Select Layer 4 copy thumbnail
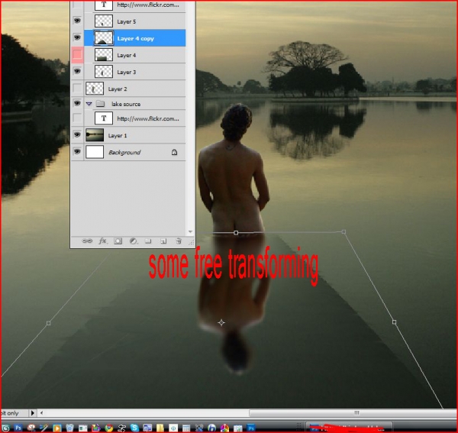 click(104, 38)
